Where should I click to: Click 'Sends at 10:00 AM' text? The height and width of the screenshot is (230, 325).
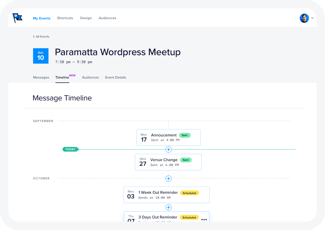[154, 198]
